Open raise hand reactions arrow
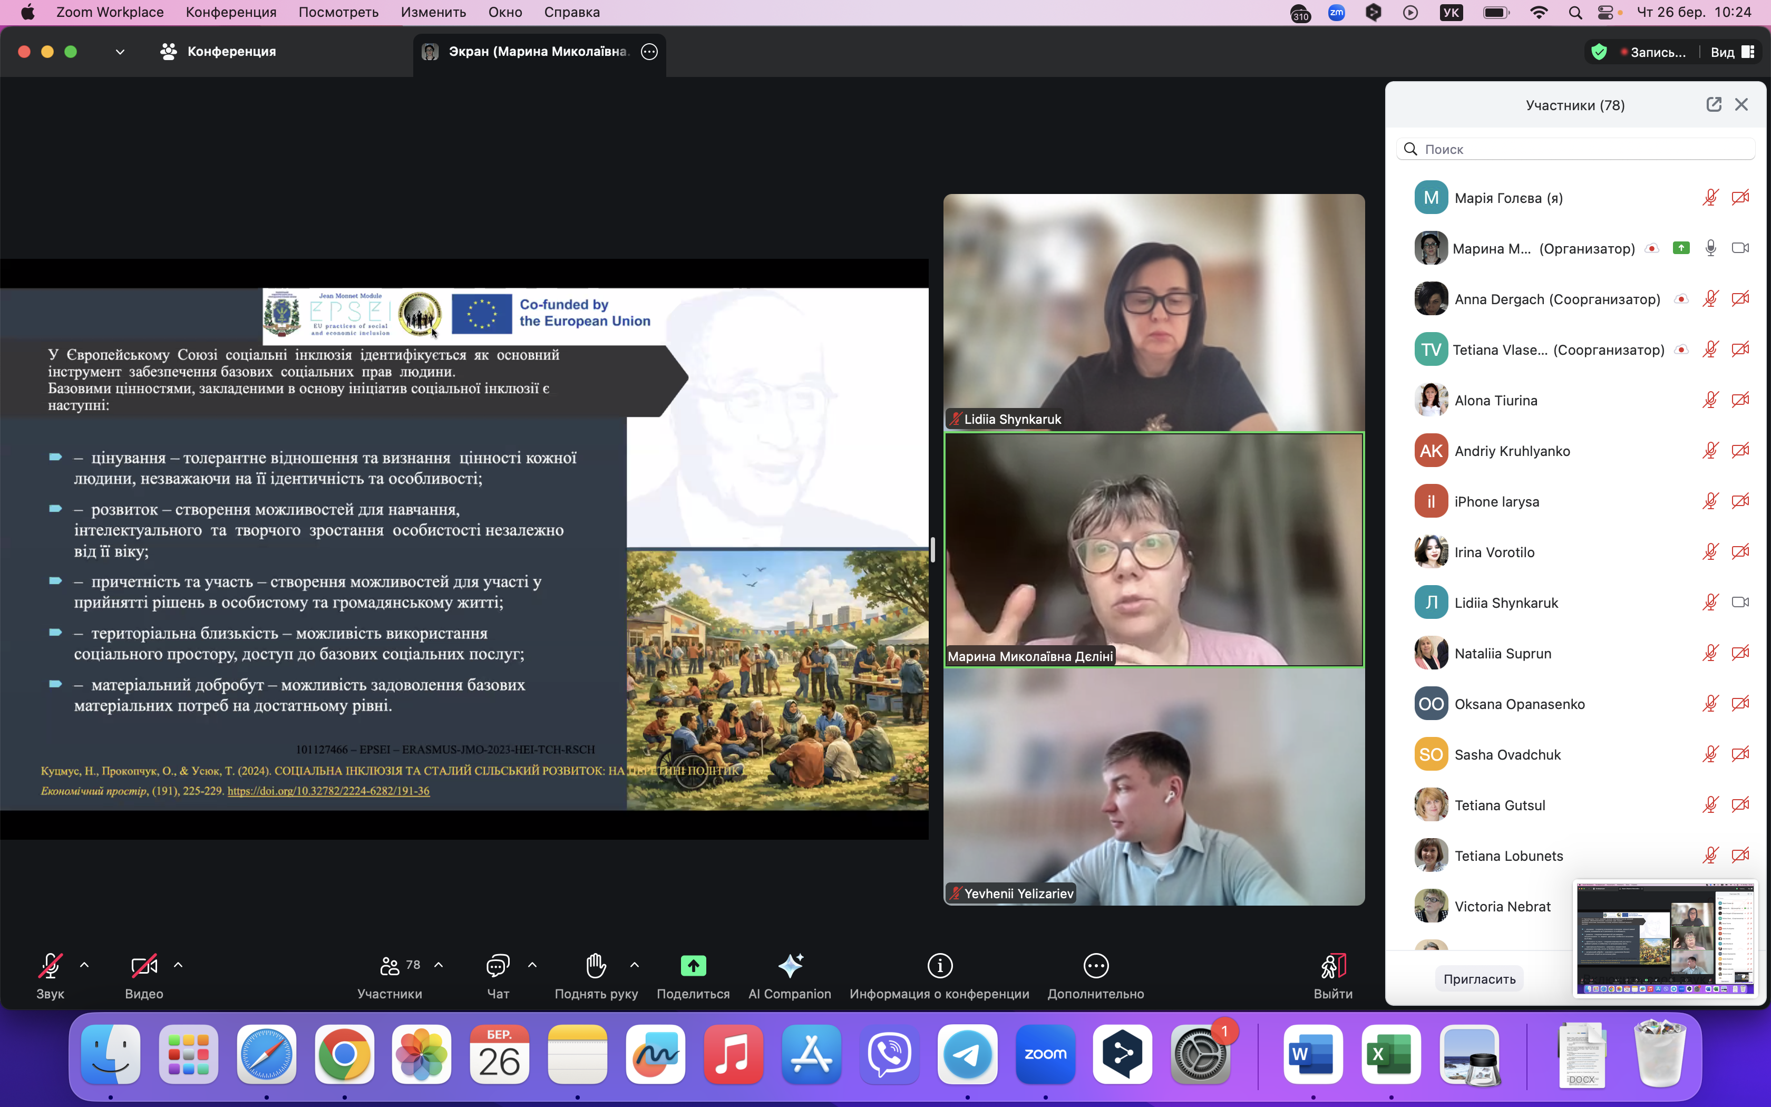The image size is (1771, 1107). point(635,964)
